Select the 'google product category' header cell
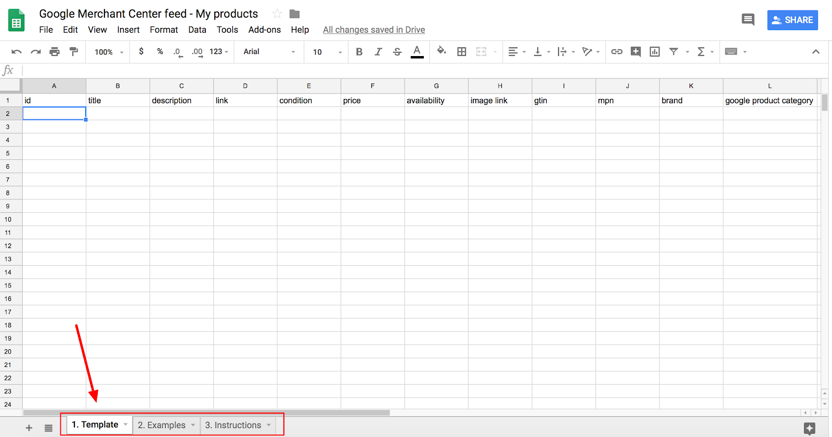The width and height of the screenshot is (832, 437). pyautogui.click(x=770, y=100)
